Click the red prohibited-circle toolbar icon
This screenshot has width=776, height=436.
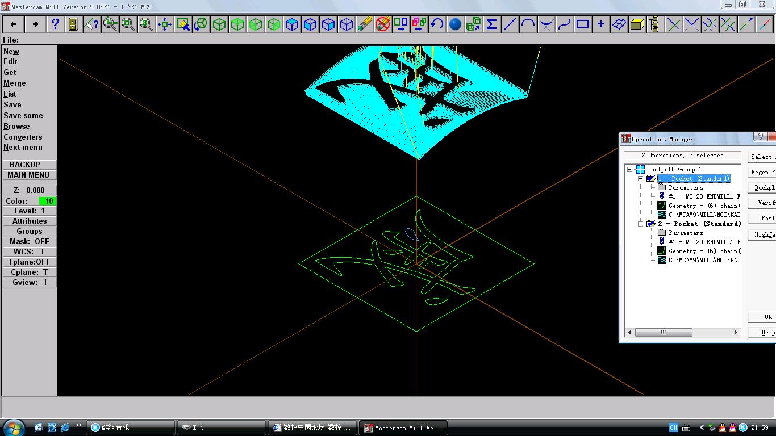[x=383, y=24]
